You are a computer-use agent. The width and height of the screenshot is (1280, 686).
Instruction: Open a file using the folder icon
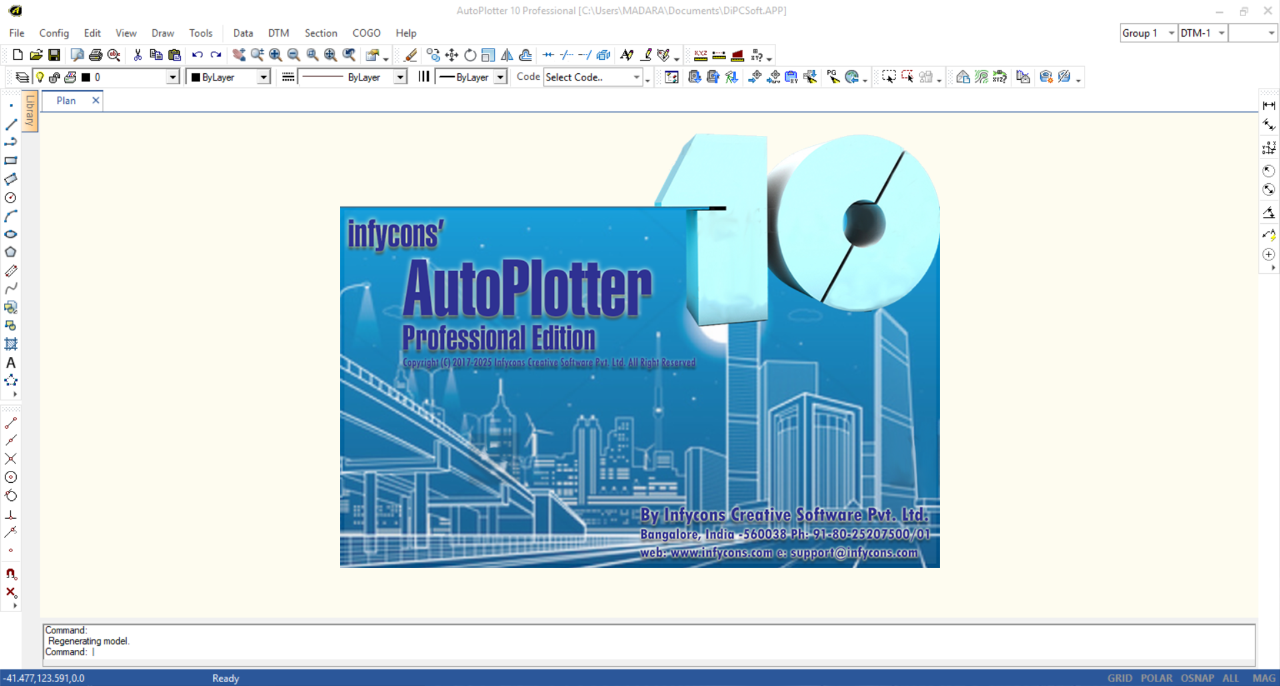coord(36,55)
